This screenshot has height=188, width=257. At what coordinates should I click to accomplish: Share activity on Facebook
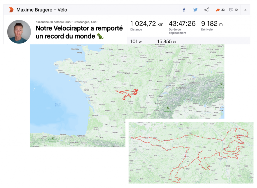184,10
